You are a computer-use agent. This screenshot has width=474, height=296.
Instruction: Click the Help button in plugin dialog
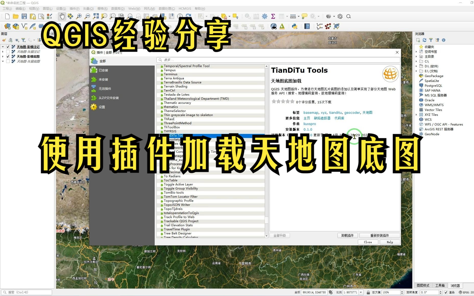pos(390,242)
